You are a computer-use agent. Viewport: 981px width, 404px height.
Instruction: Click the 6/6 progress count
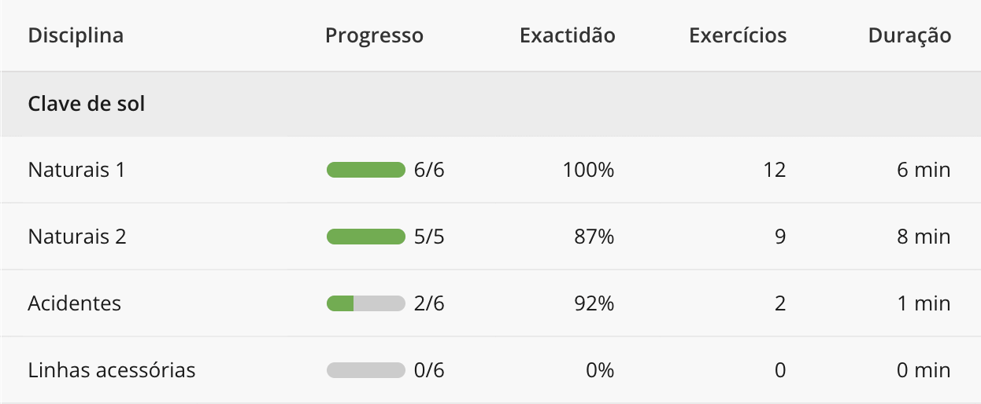pos(429,170)
